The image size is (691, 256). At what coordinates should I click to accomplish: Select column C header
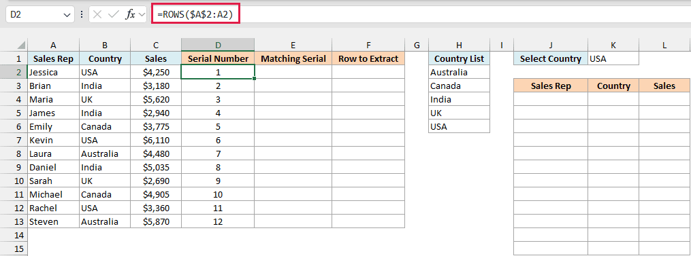pyautogui.click(x=156, y=45)
